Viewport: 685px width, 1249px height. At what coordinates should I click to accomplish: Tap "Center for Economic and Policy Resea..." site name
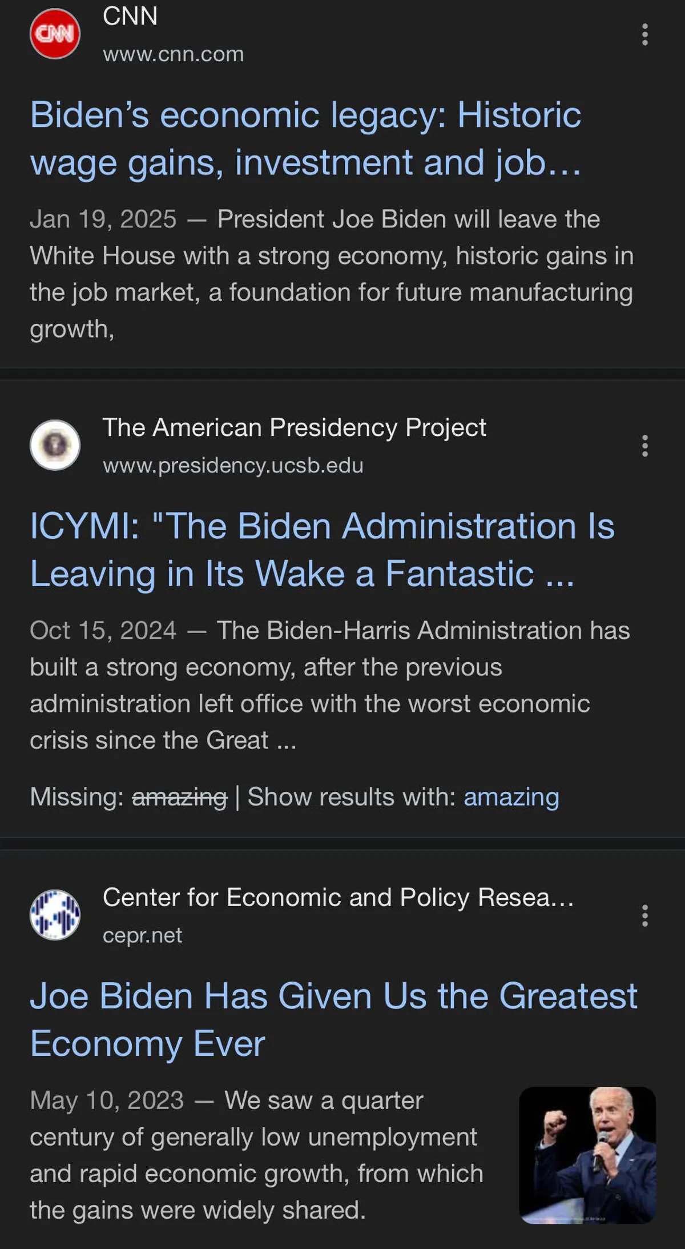pos(338,897)
